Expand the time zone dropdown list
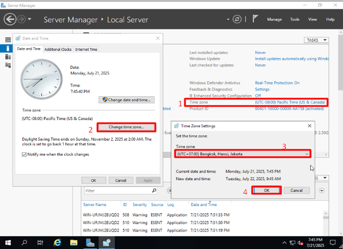 pos(307,154)
